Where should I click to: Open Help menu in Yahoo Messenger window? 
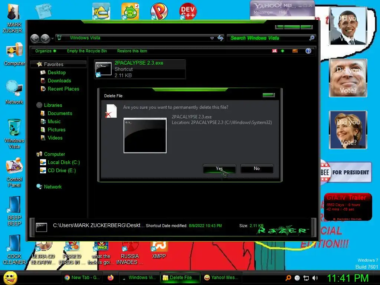click(x=283, y=12)
